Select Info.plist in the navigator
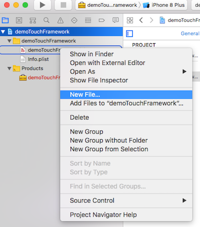The image size is (200, 227). [38, 59]
